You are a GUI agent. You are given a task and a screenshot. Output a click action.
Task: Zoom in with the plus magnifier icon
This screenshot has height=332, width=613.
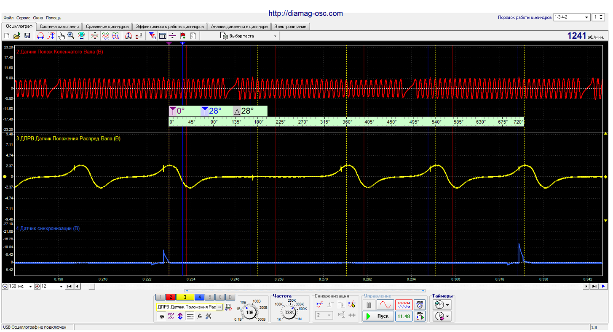[x=37, y=287]
